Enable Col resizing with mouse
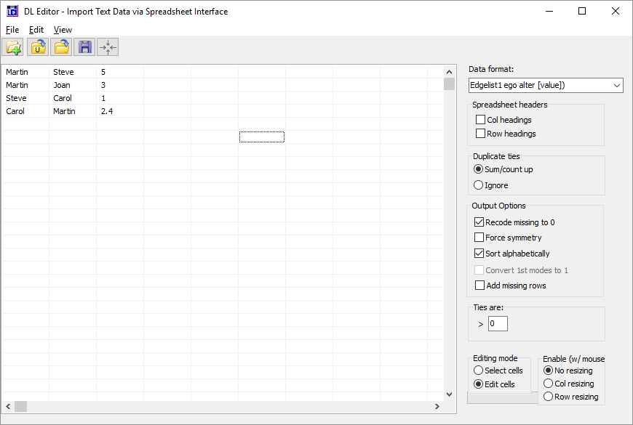 (x=549, y=384)
